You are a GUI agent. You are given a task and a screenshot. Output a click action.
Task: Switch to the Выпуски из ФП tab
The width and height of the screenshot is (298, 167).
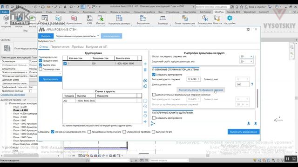(96, 47)
